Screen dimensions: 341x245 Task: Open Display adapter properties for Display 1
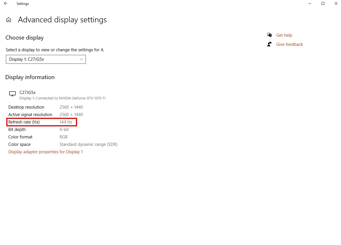(46, 152)
